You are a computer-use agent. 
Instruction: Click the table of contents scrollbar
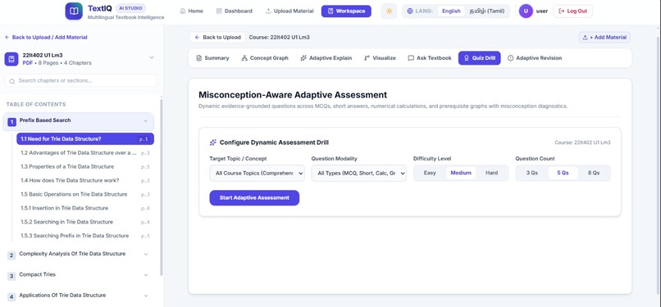[x=161, y=187]
